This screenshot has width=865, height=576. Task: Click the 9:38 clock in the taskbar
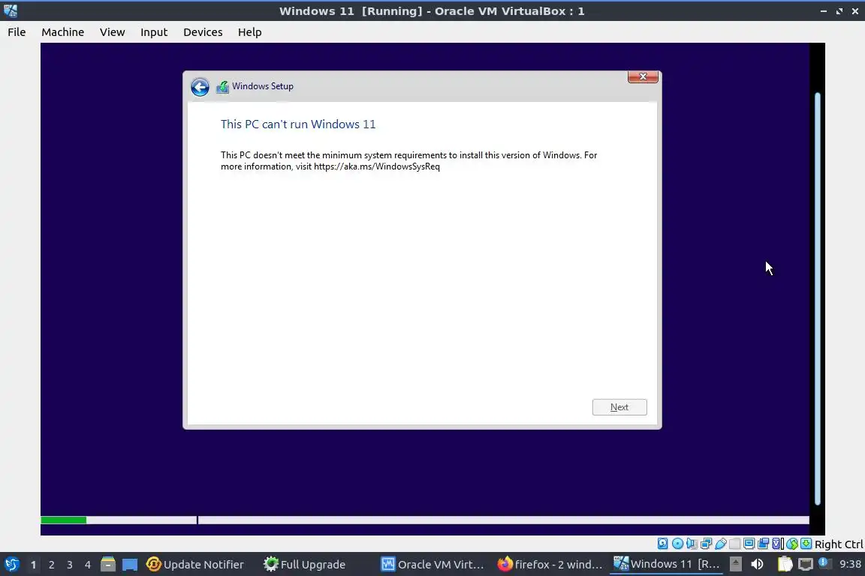point(850,564)
